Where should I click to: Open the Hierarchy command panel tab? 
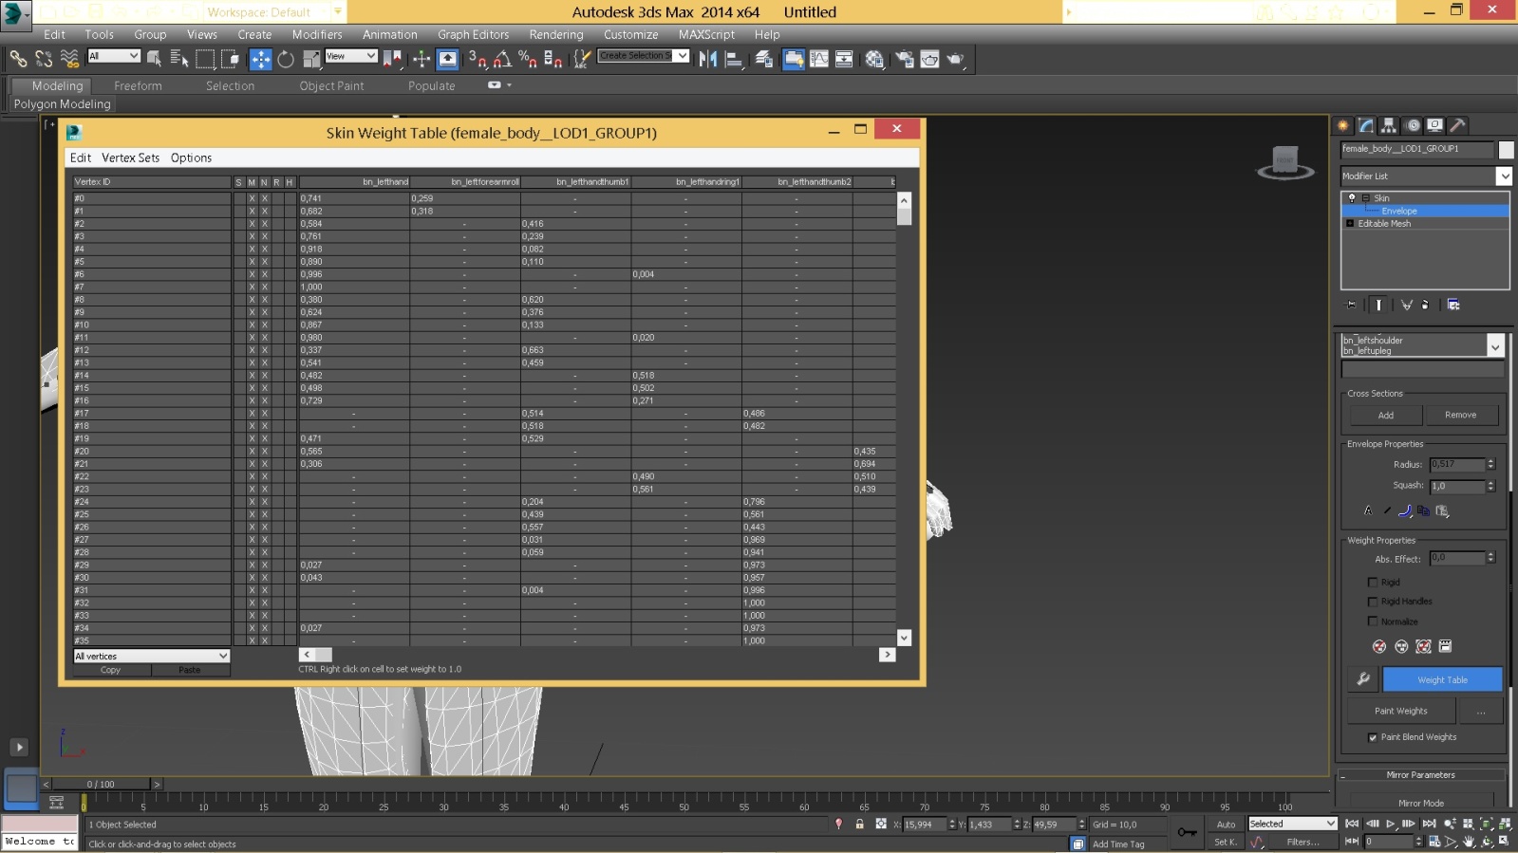point(1389,125)
